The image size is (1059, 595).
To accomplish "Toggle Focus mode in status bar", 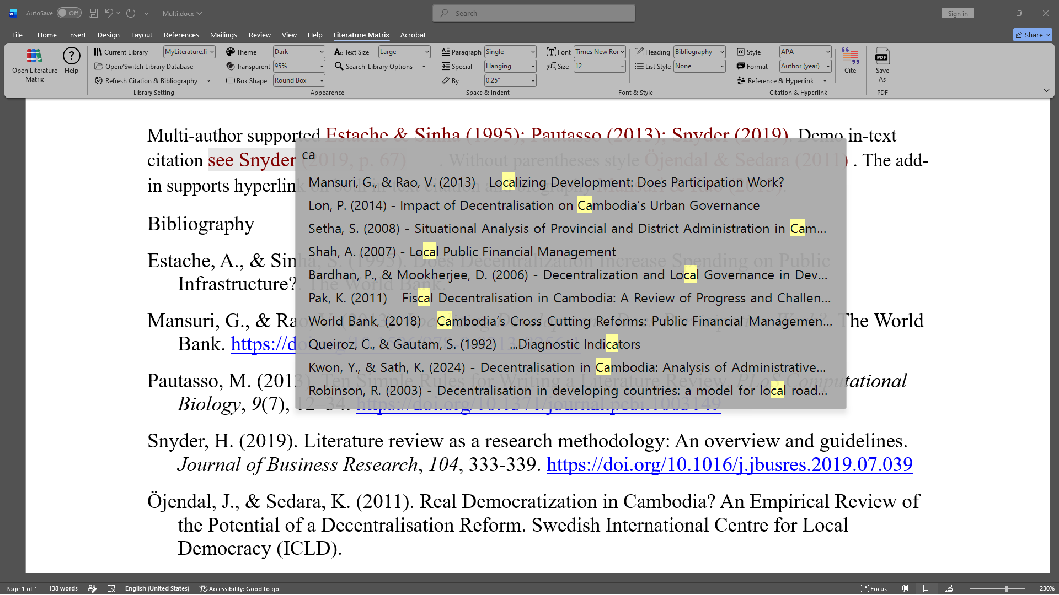I will coord(874,588).
